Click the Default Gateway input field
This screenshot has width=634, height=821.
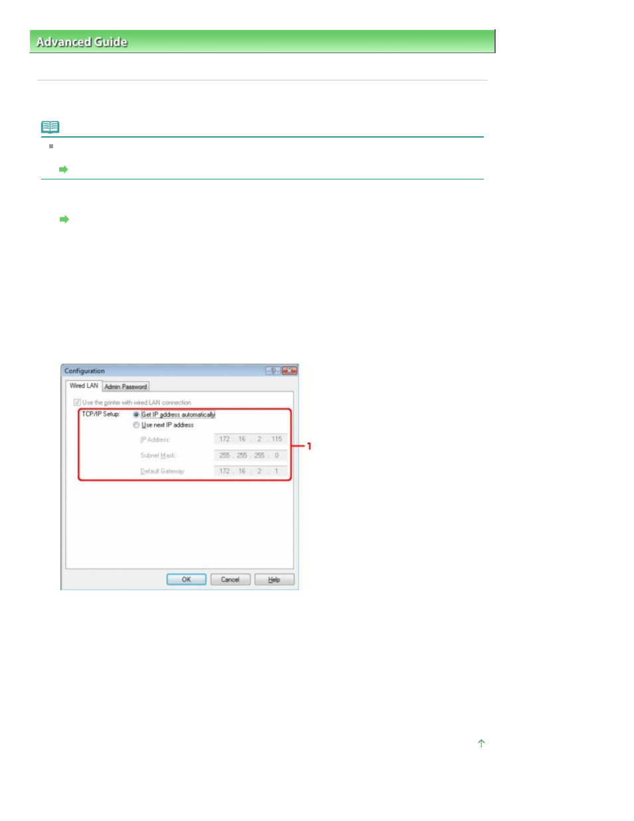251,471
